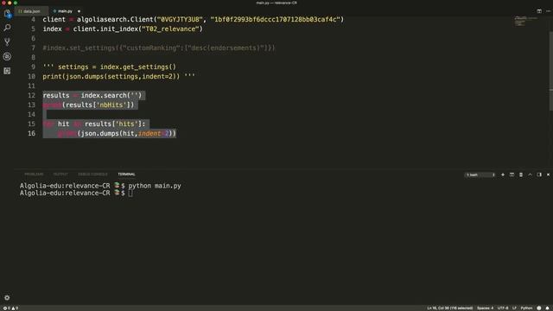The image size is (553, 311).
Task: Maximize the panel with up chevron
Action: 530,175
